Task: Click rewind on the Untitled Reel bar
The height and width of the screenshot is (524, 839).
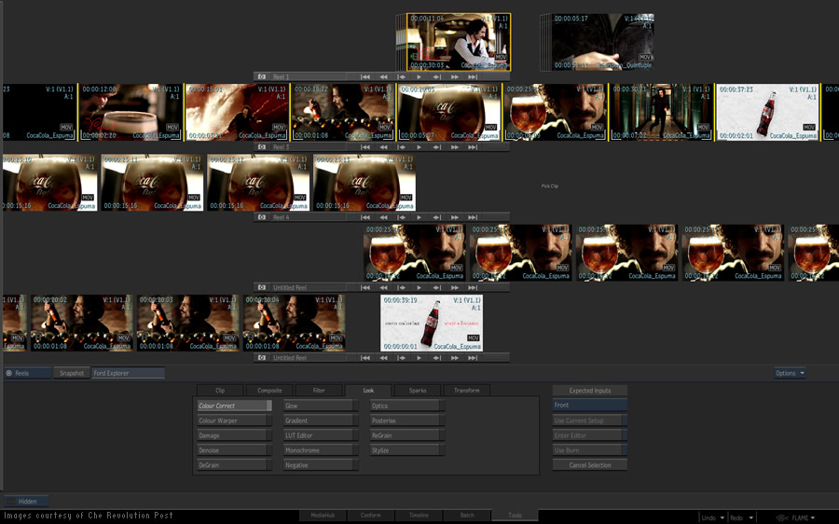Action: [x=383, y=287]
